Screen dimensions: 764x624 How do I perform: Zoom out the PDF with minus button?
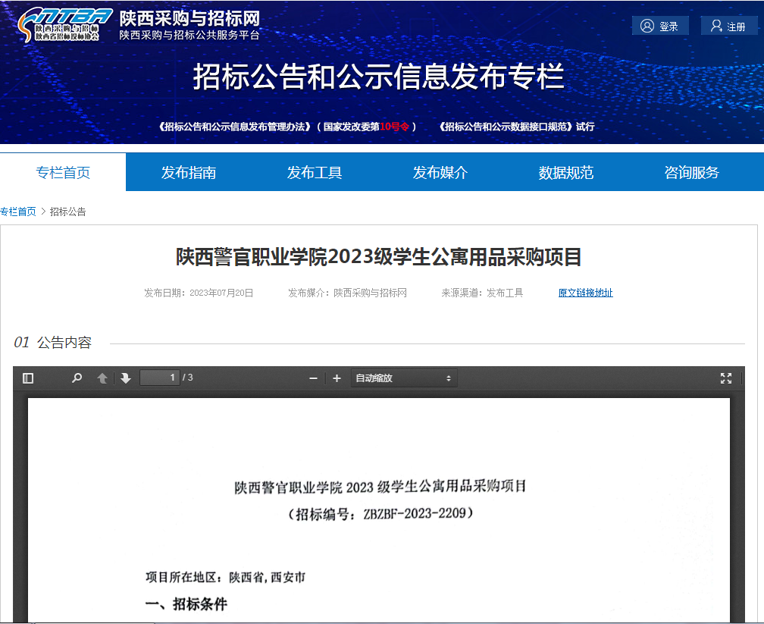click(x=313, y=378)
